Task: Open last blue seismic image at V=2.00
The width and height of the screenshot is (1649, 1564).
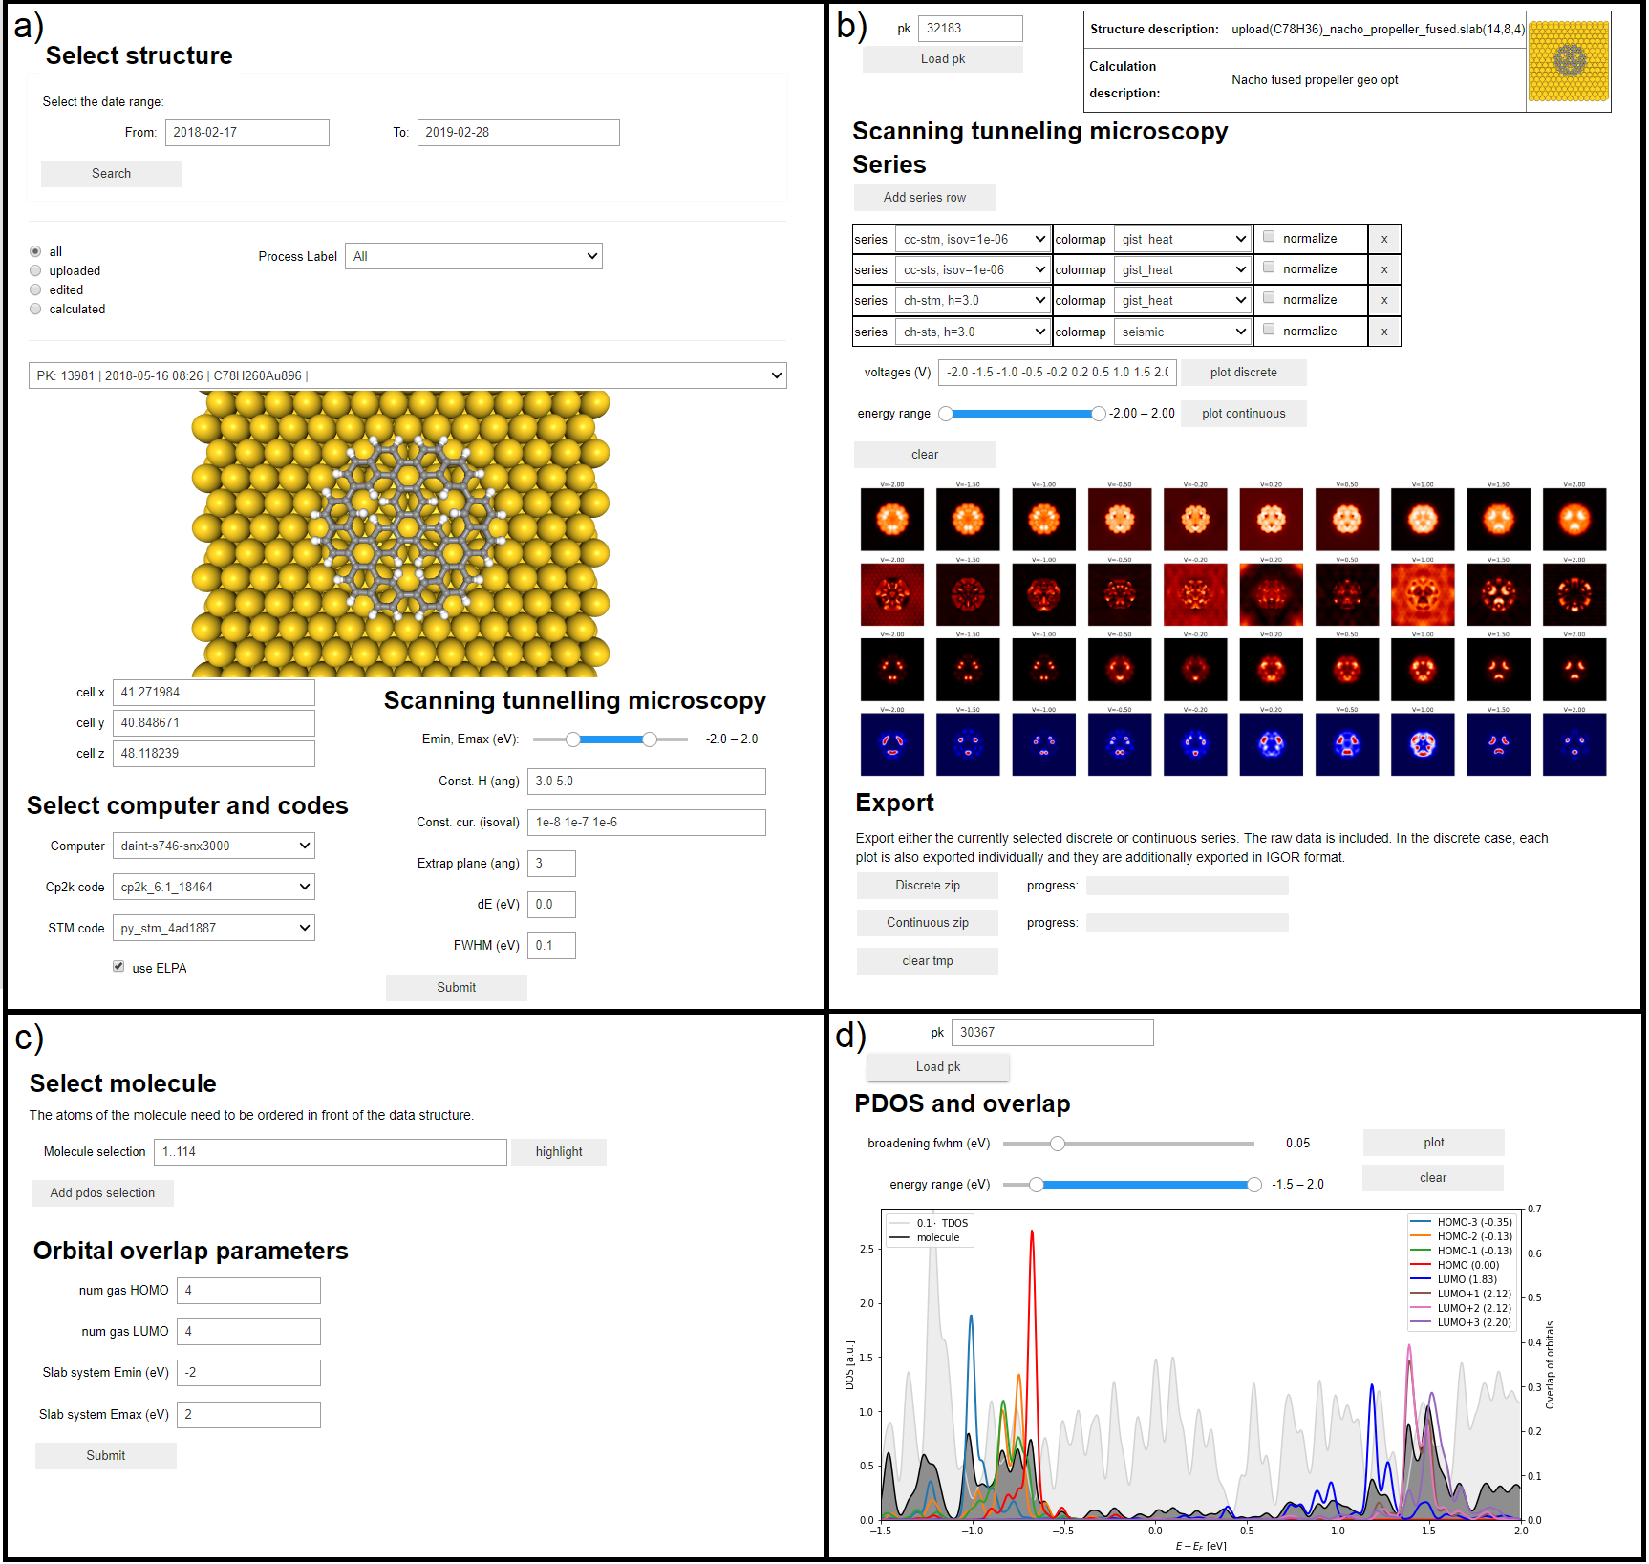Action: tap(1574, 744)
